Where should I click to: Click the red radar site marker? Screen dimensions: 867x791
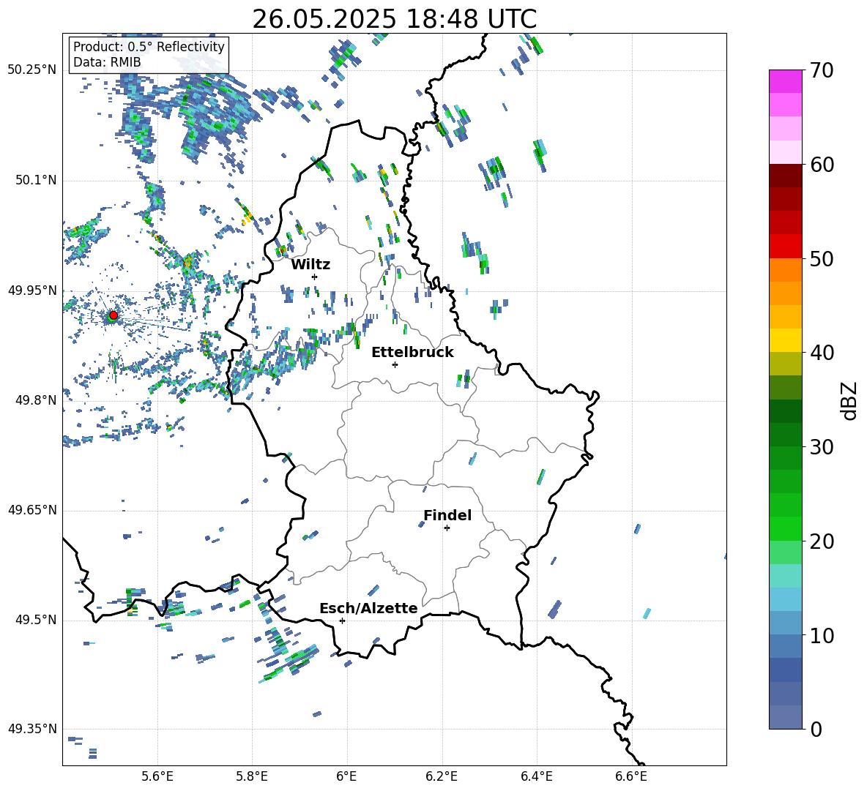coord(114,315)
